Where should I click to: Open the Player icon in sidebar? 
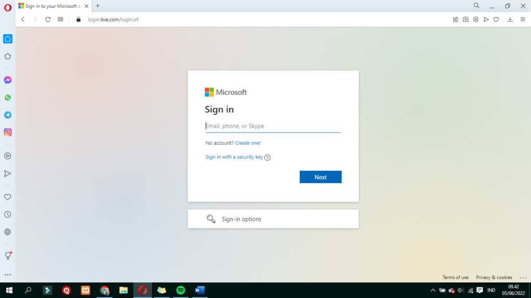coord(8,156)
